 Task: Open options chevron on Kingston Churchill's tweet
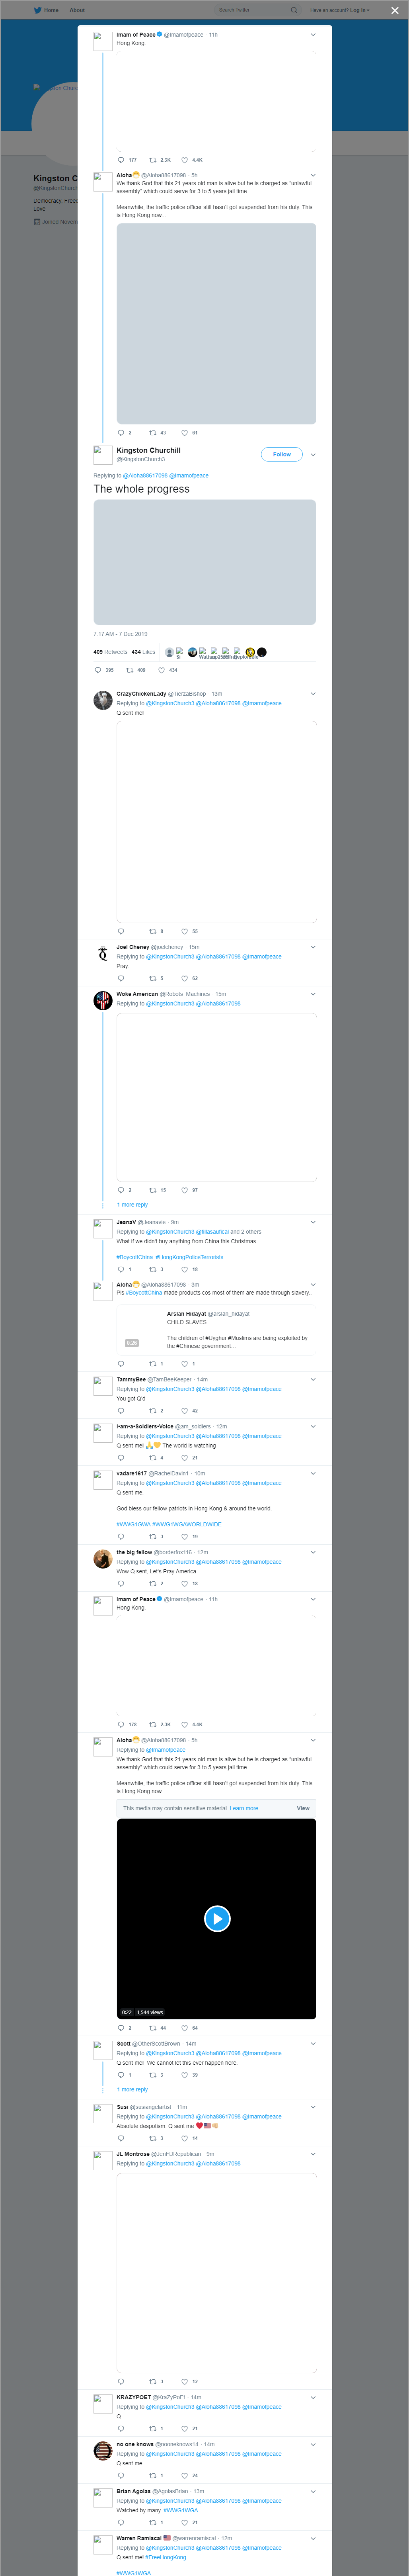tap(313, 454)
